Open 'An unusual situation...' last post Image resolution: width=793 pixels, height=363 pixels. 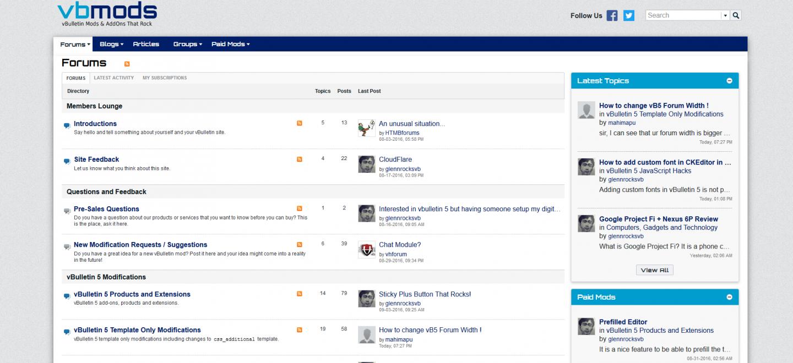[412, 124]
